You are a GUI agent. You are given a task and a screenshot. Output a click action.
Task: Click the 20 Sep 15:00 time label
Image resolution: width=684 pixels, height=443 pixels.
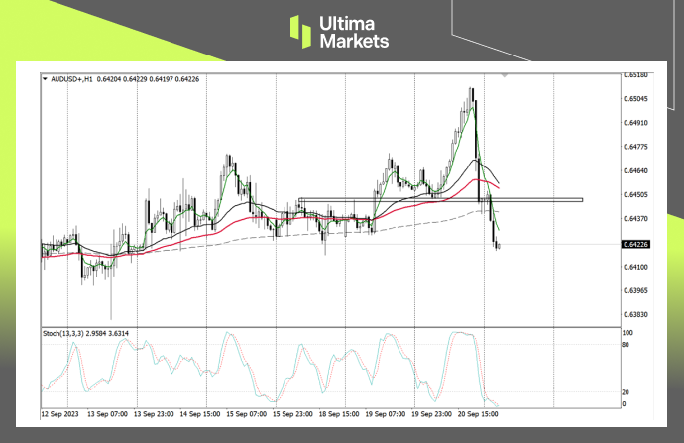[x=481, y=411]
